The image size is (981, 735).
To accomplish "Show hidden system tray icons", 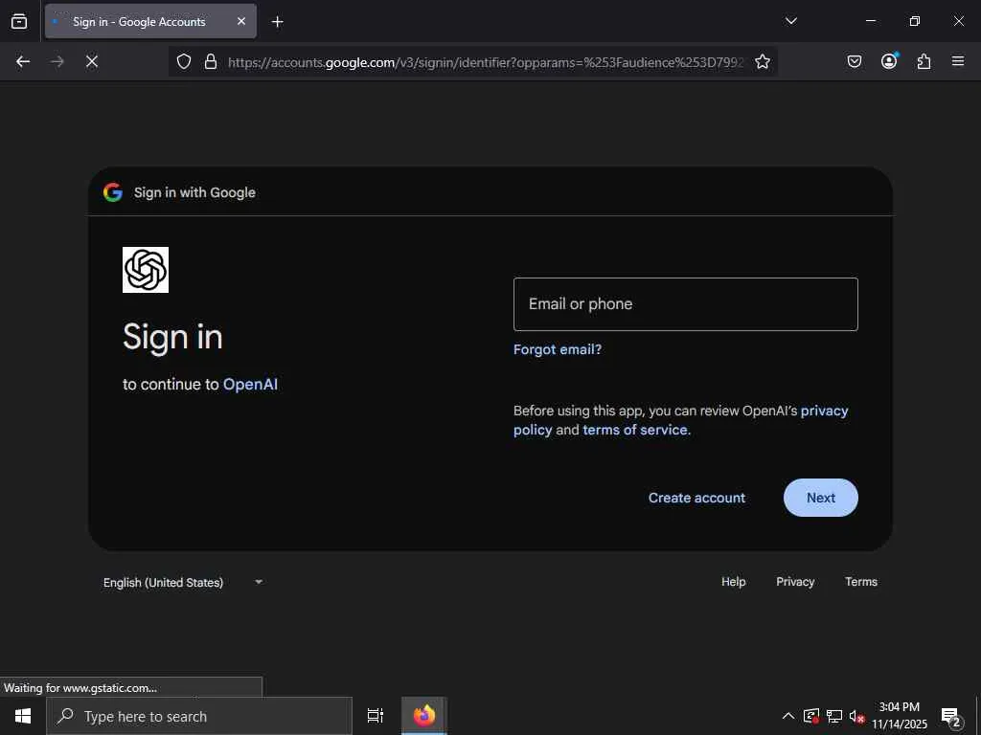I will coord(788,716).
